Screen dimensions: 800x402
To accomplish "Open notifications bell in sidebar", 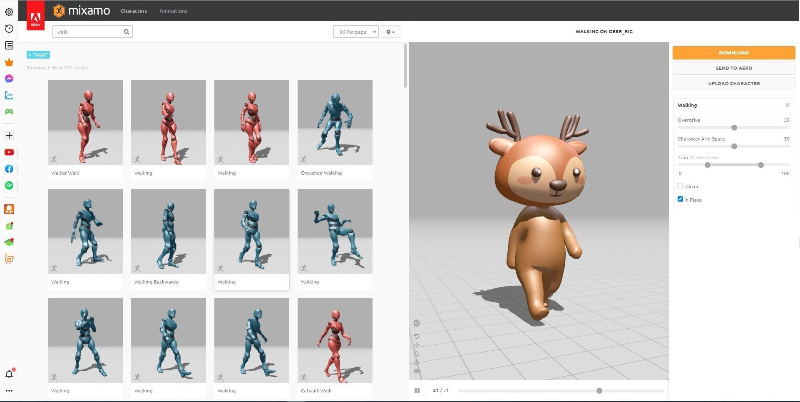I will pos(9,374).
